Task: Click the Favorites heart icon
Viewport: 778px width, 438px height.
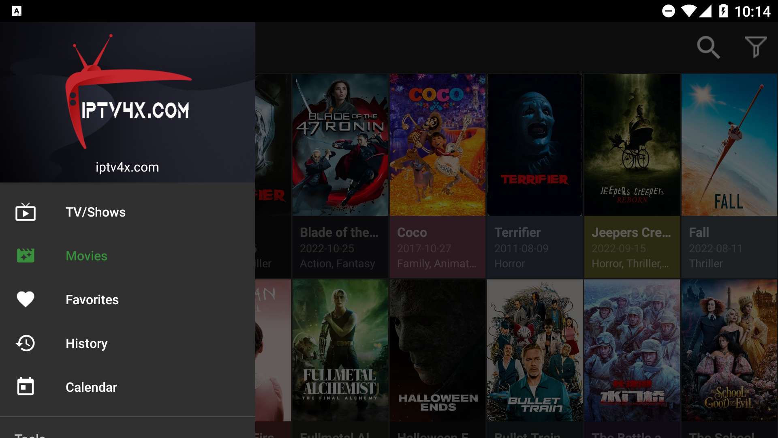Action: click(26, 299)
